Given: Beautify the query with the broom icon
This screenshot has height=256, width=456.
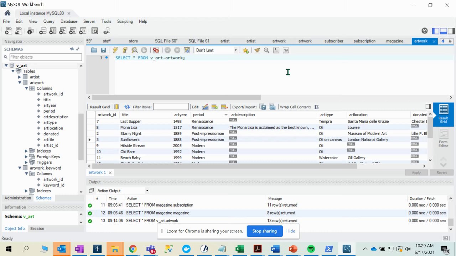Looking at the screenshot, I should [257, 50].
